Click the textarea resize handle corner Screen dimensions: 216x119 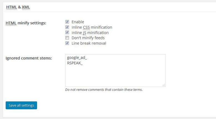tap(164, 85)
